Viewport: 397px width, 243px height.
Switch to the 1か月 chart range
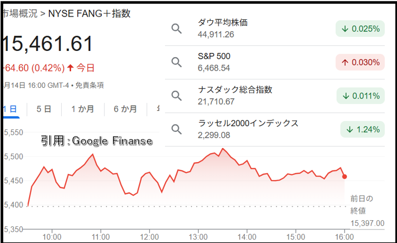pos(83,109)
